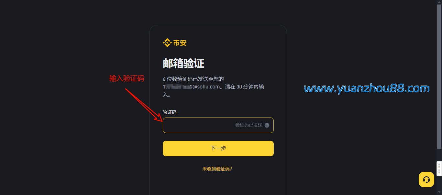Image resolution: width=442 pixels, height=195 pixels.
Task: Click the 验证码已发送 status text
Action: click(x=249, y=125)
